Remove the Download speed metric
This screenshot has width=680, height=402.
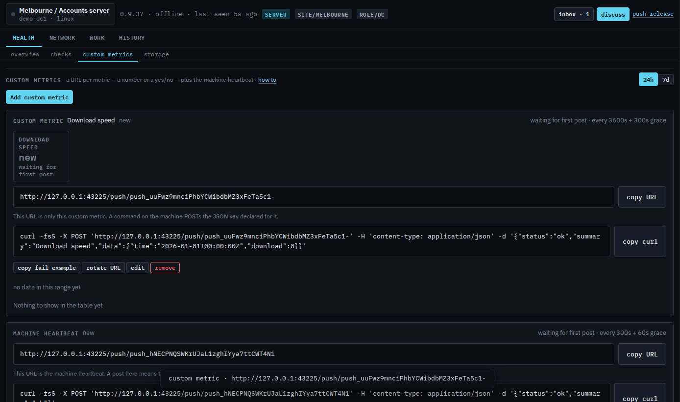pos(165,268)
